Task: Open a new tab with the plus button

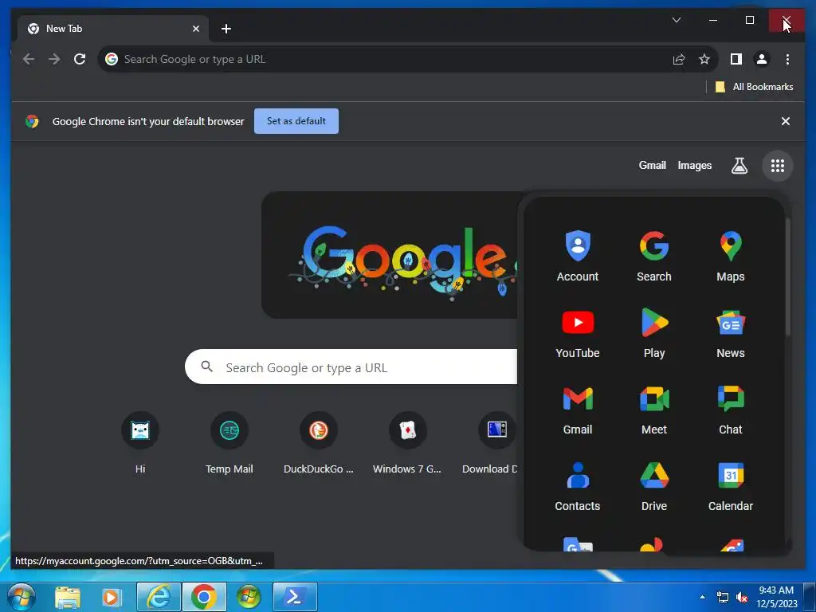Action: coord(226,29)
